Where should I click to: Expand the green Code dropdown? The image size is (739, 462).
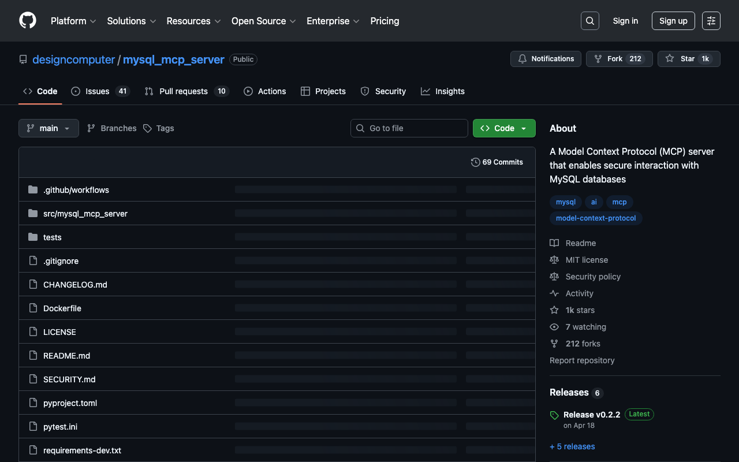pos(504,128)
